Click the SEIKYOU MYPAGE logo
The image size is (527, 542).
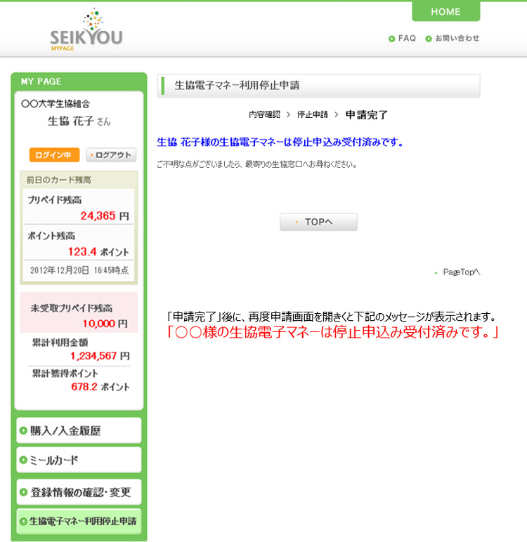pos(86,29)
